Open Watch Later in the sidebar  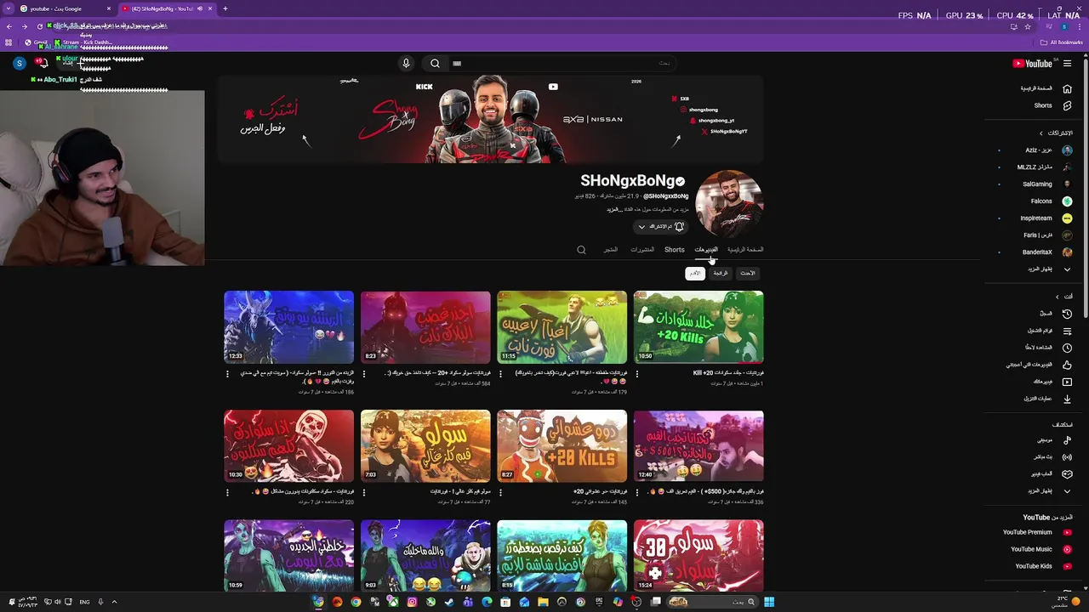pos(1045,348)
